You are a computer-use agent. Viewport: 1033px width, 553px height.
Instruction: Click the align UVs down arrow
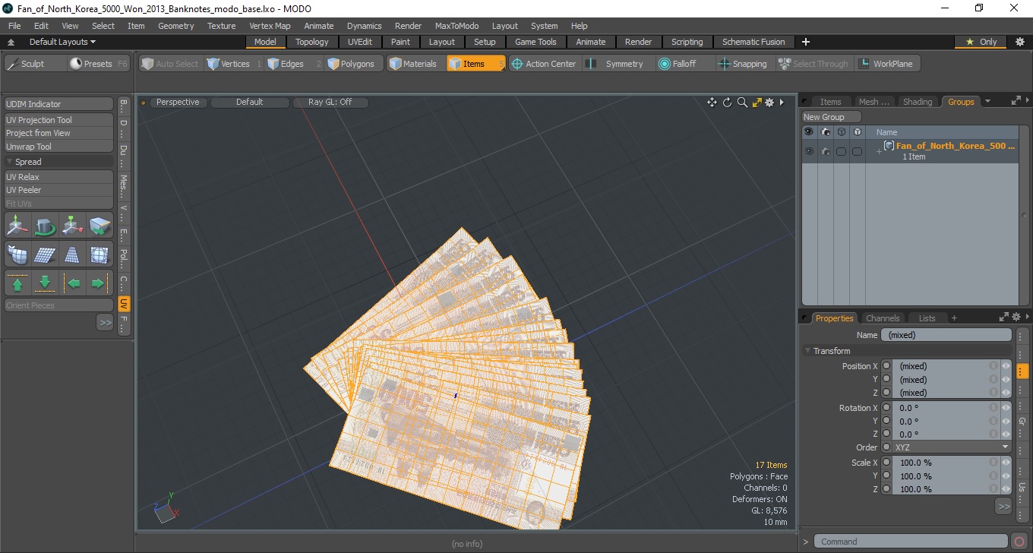pos(46,283)
